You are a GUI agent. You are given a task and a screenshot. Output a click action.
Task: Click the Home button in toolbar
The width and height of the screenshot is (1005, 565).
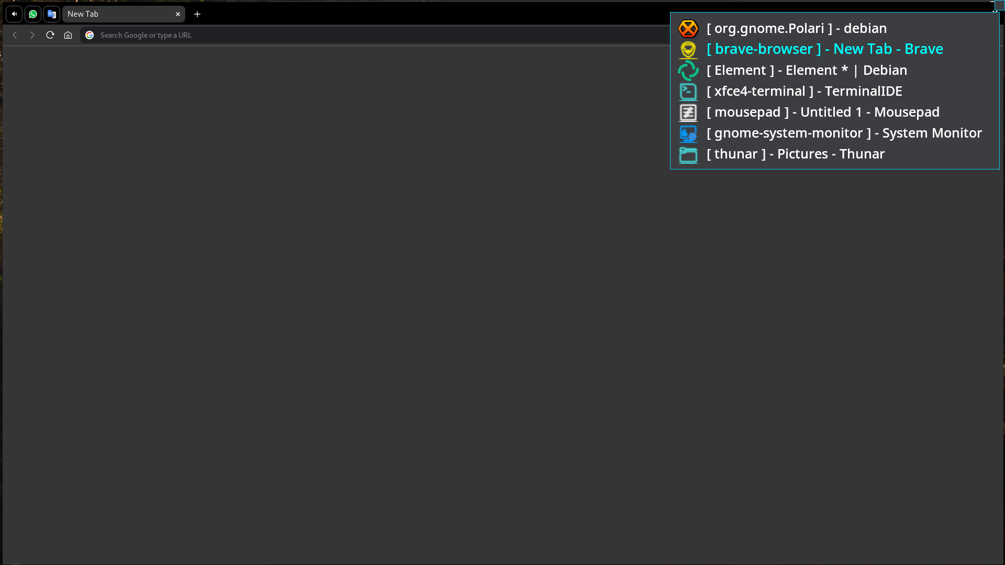point(68,35)
